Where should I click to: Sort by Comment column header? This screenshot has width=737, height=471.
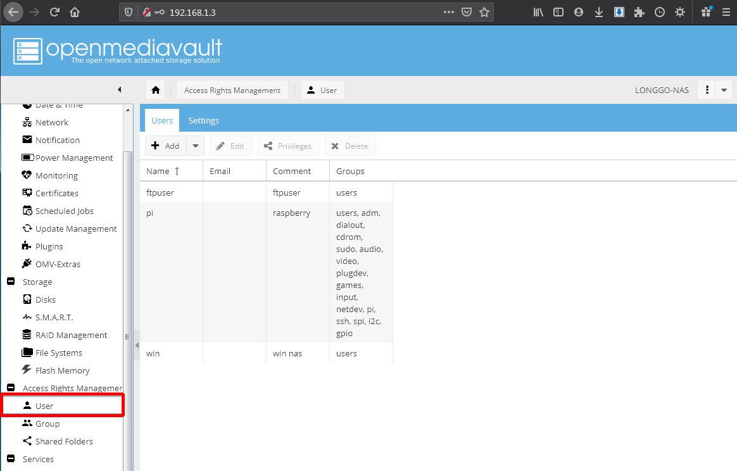tap(298, 171)
